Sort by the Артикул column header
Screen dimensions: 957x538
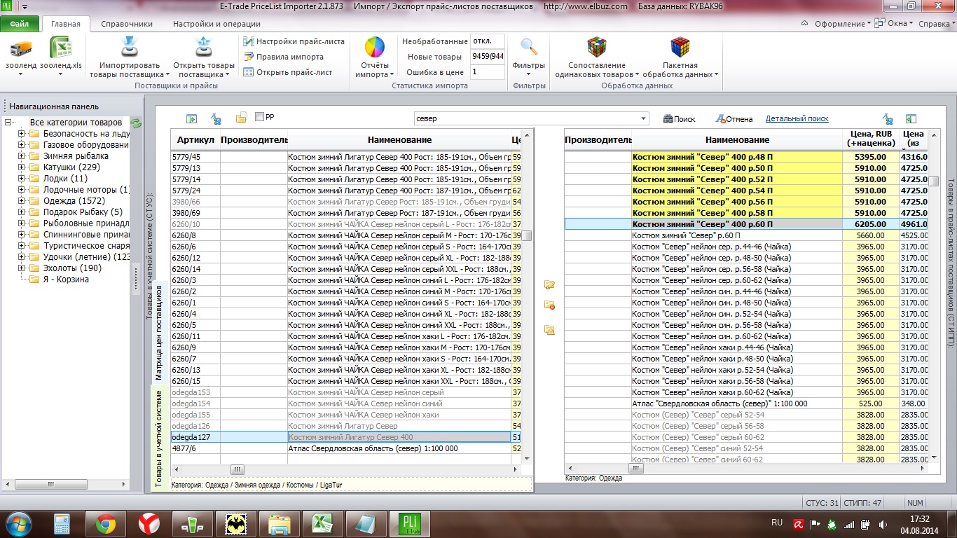pos(195,140)
